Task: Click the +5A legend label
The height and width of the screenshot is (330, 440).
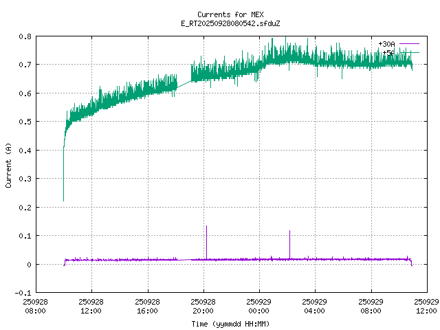Action: (x=388, y=52)
